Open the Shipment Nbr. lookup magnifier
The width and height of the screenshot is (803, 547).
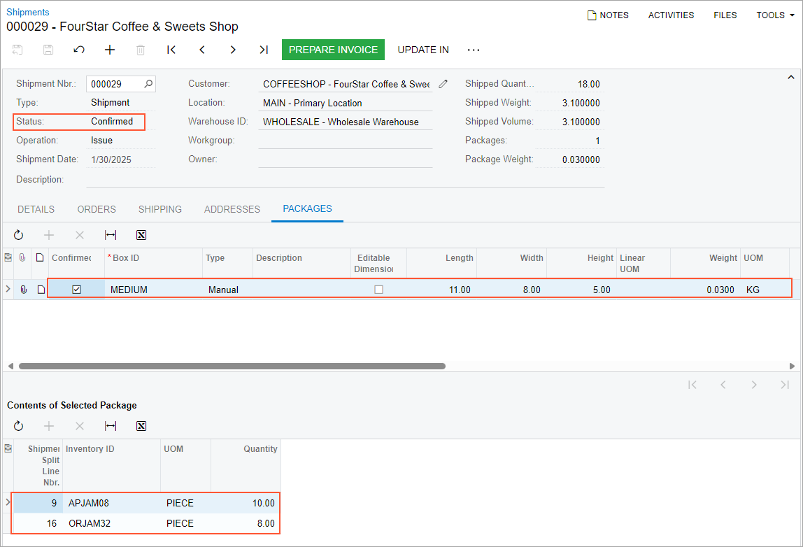tap(148, 84)
